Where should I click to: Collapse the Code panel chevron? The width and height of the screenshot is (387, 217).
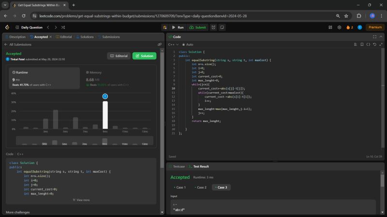(x=381, y=37)
